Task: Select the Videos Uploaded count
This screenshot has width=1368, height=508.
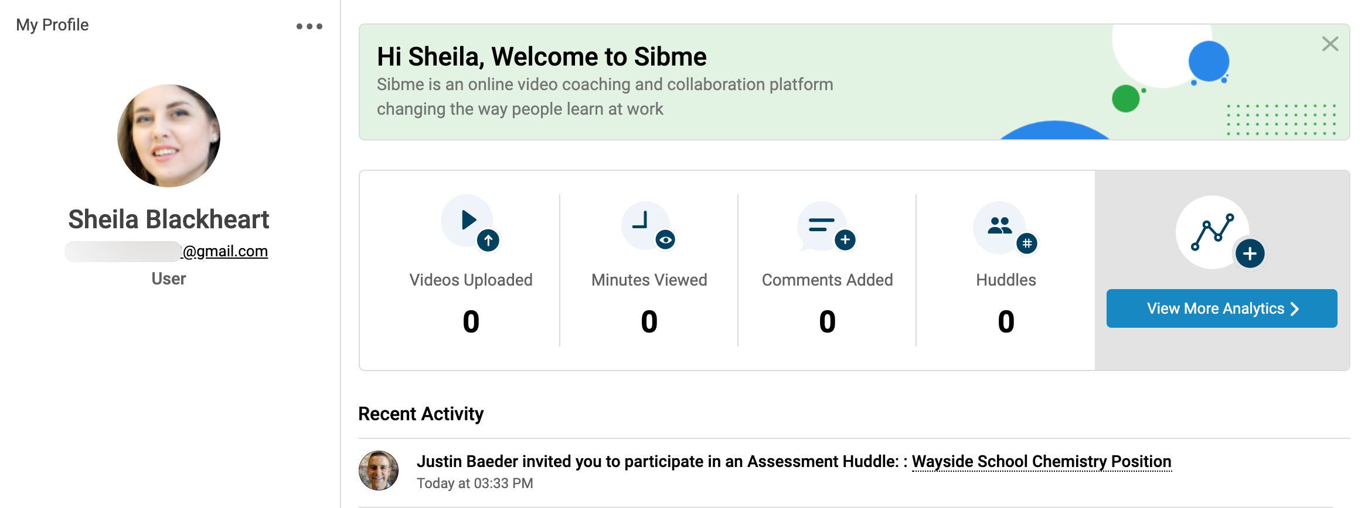Action: tap(471, 322)
